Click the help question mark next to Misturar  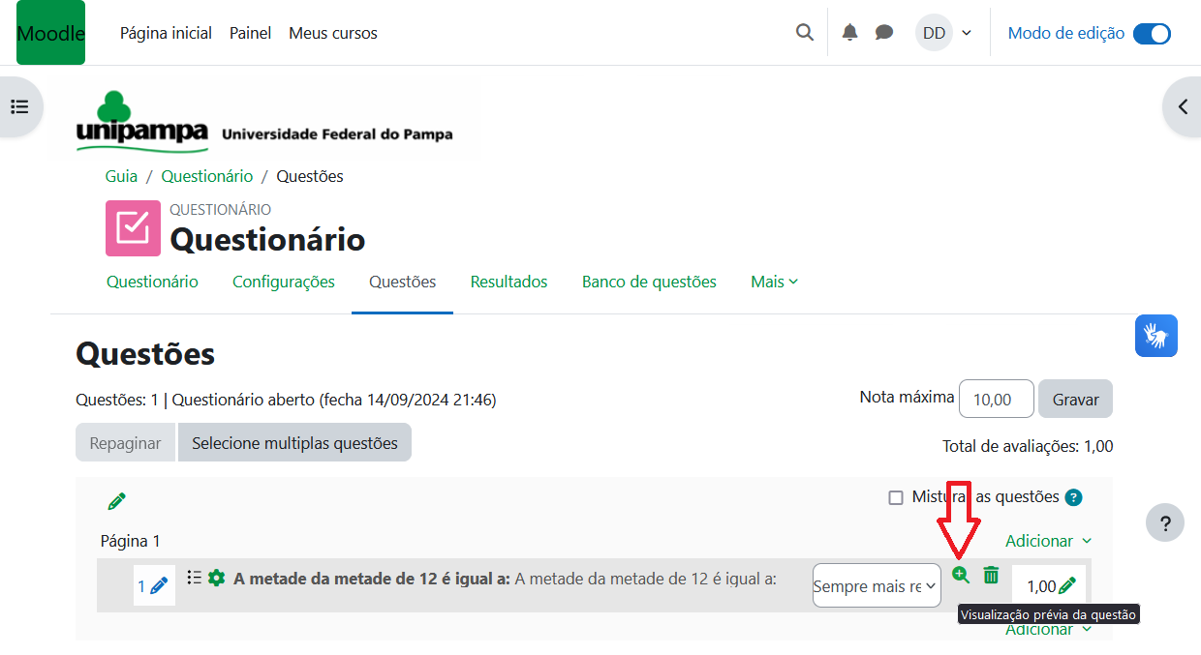(1073, 497)
